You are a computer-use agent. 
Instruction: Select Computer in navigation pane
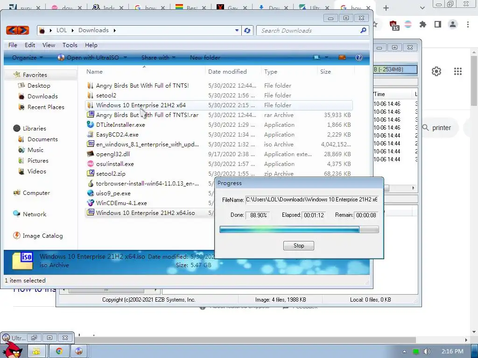(36, 193)
